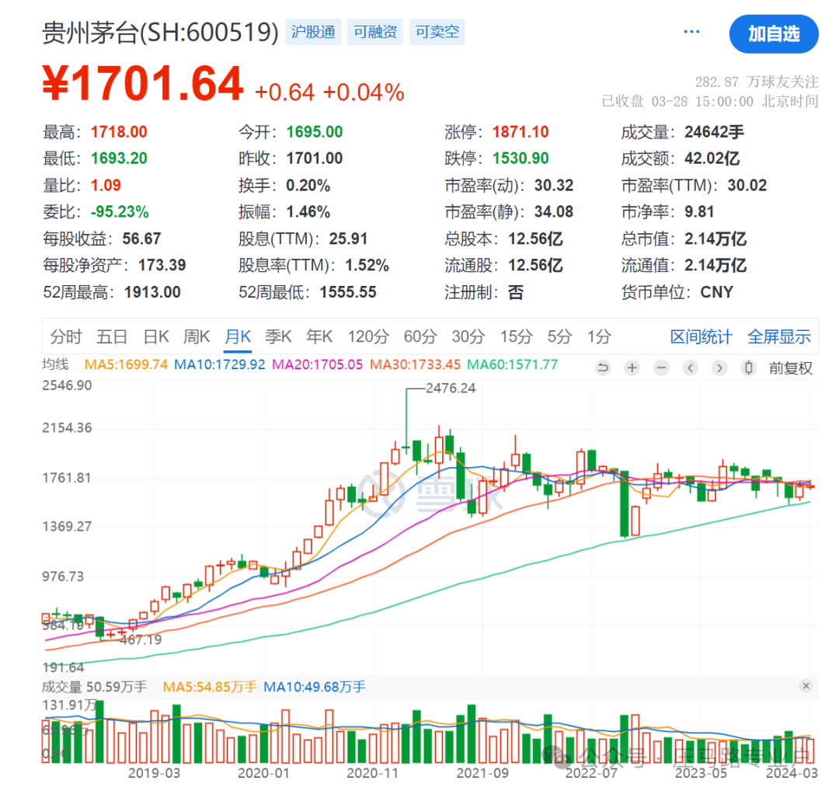The height and width of the screenshot is (791, 839).
Task: Switch to the 分时 chart tab
Action: [66, 336]
